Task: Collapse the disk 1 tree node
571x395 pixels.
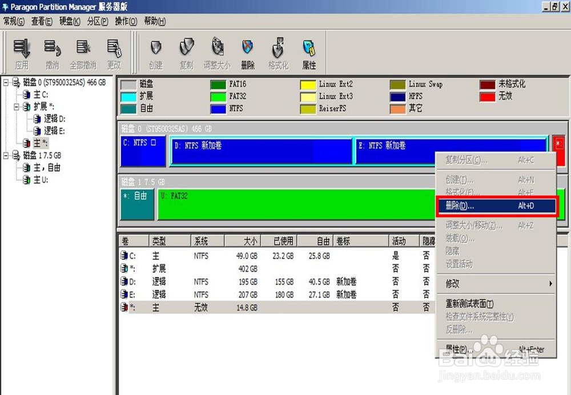Action: (x=6, y=155)
